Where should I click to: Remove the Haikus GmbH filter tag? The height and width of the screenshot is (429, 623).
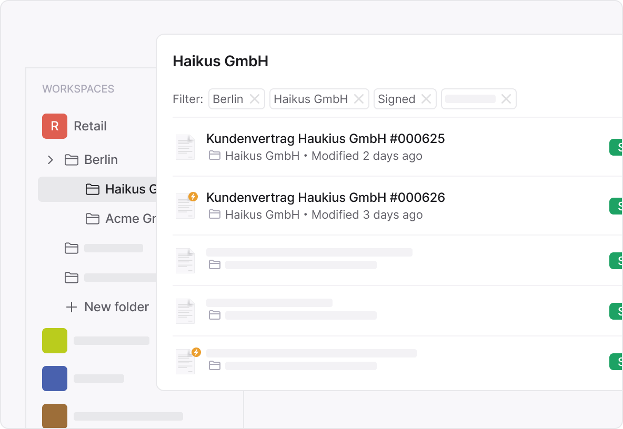pyautogui.click(x=359, y=99)
